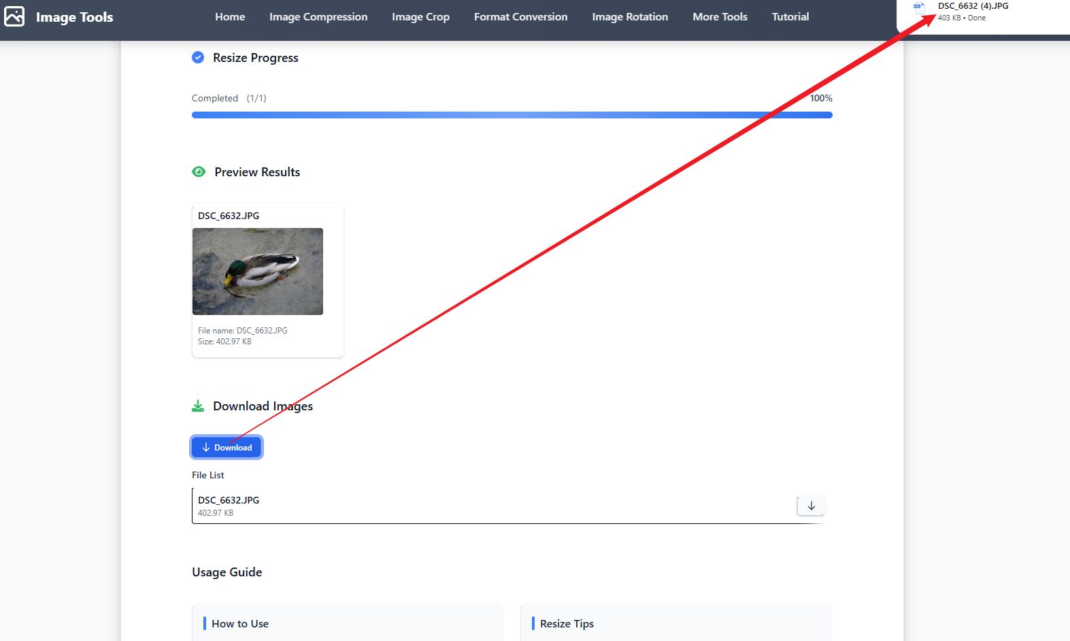The height and width of the screenshot is (641, 1070).
Task: Click the 100% progress label
Action: coord(821,98)
